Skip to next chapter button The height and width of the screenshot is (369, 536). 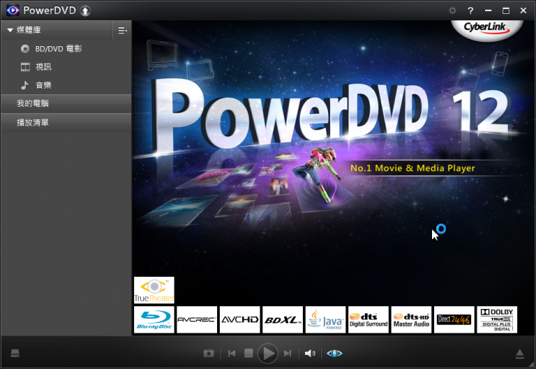pyautogui.click(x=288, y=353)
